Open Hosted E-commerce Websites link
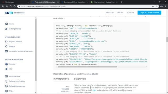This screenshot has width=168, height=94. point(21,51)
